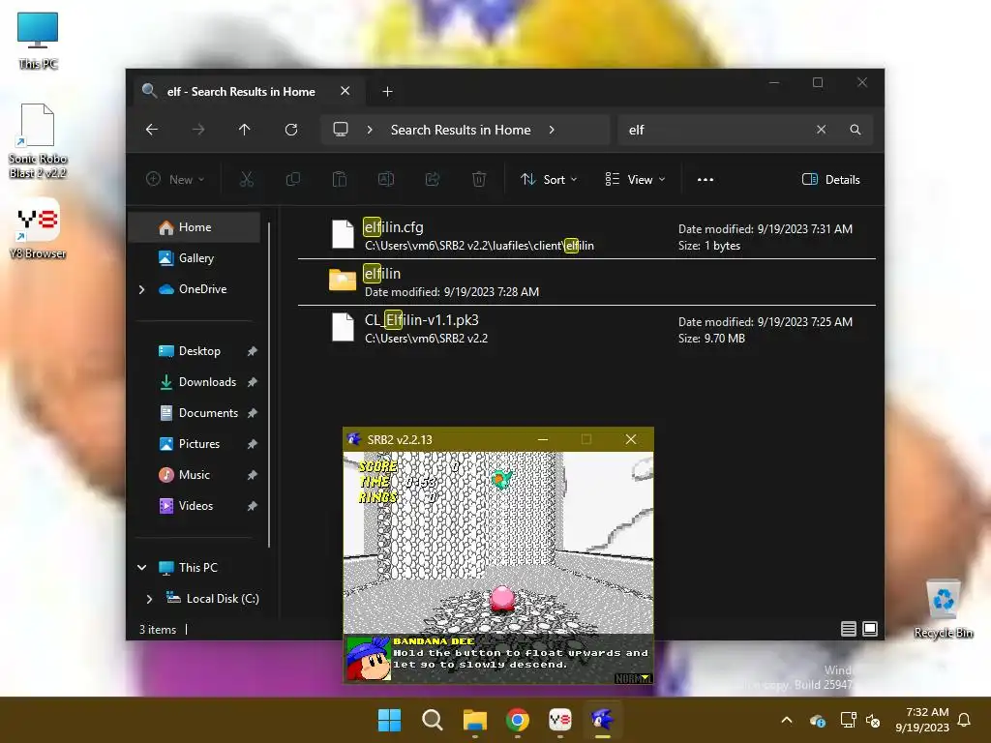This screenshot has width=991, height=743.
Task: Click the Delete trash icon
Action: click(x=479, y=179)
